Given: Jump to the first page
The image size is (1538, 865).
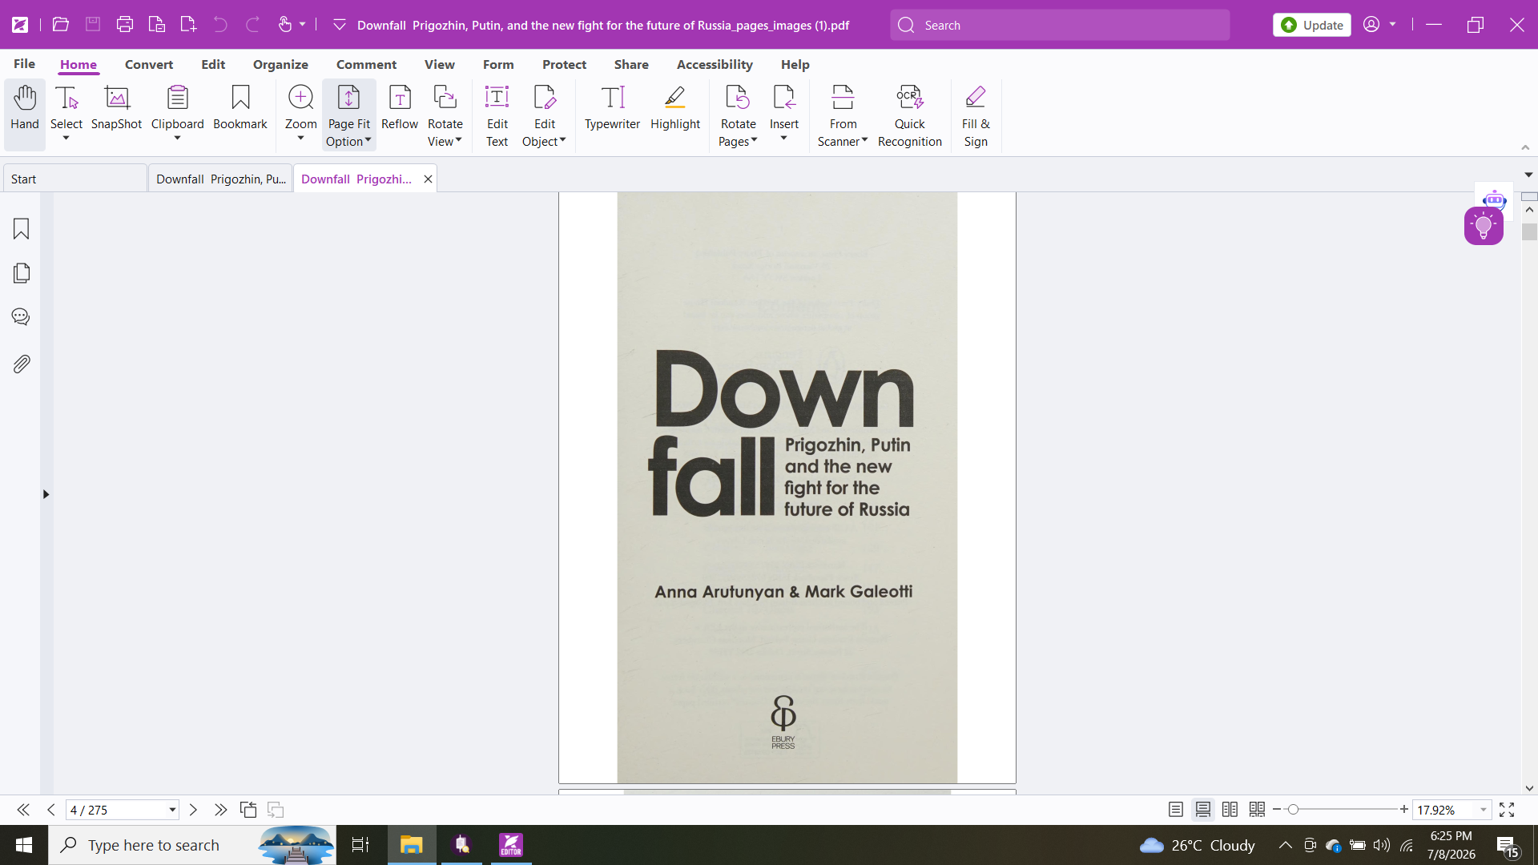Looking at the screenshot, I should click(23, 810).
